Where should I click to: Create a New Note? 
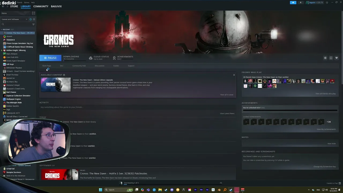[331, 143]
